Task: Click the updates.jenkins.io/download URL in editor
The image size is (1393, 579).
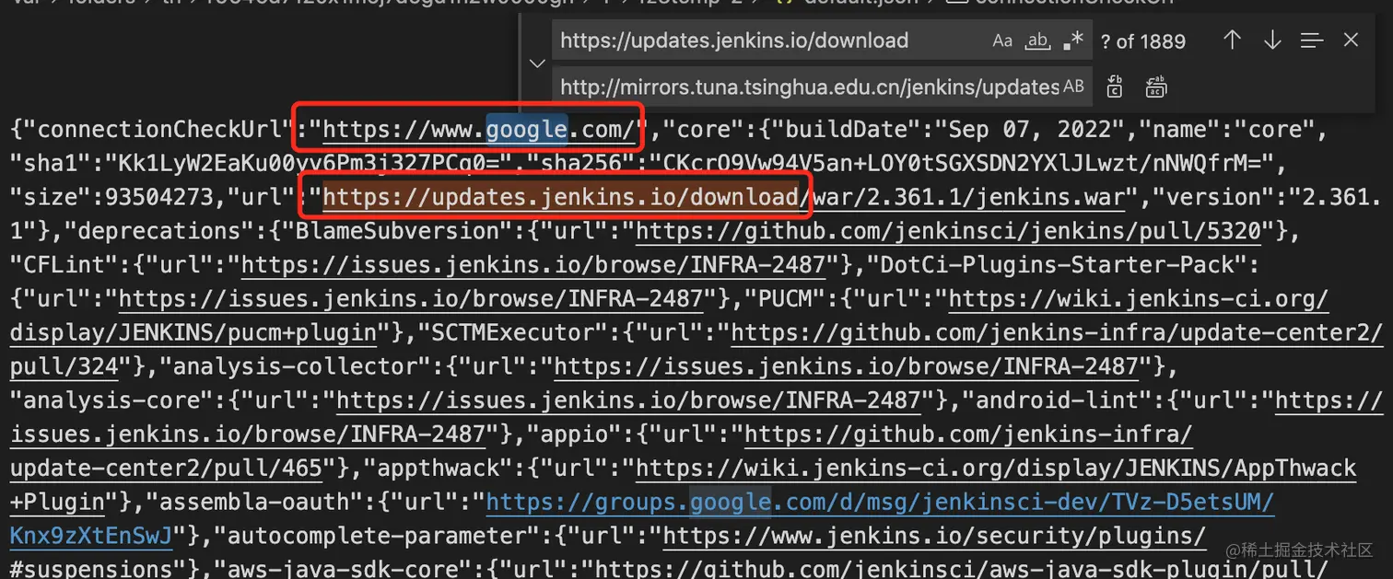Action: point(560,197)
